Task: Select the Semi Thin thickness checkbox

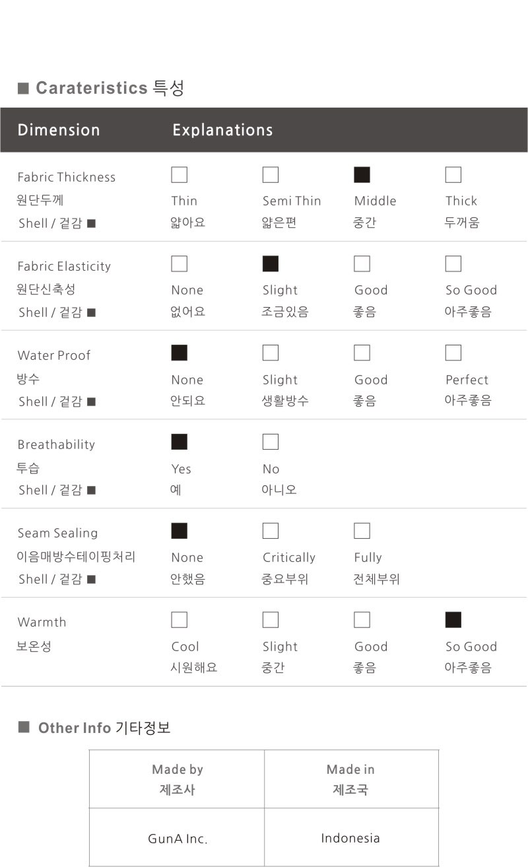Action: pos(271,175)
